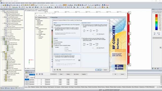Click the Graphics button

[x=84, y=74]
